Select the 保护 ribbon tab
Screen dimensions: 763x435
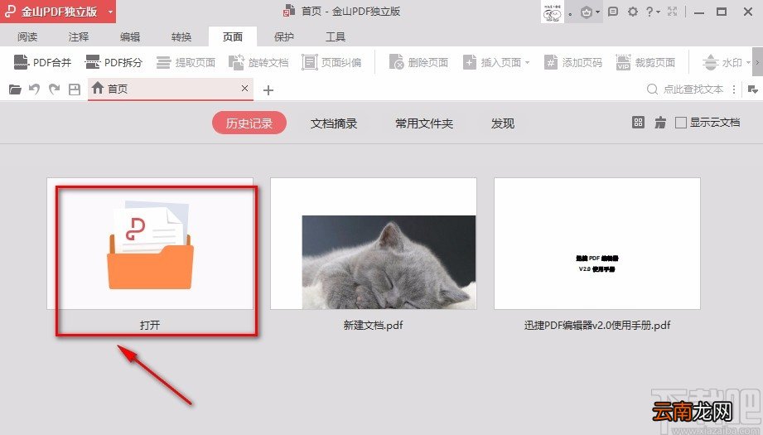(x=283, y=36)
